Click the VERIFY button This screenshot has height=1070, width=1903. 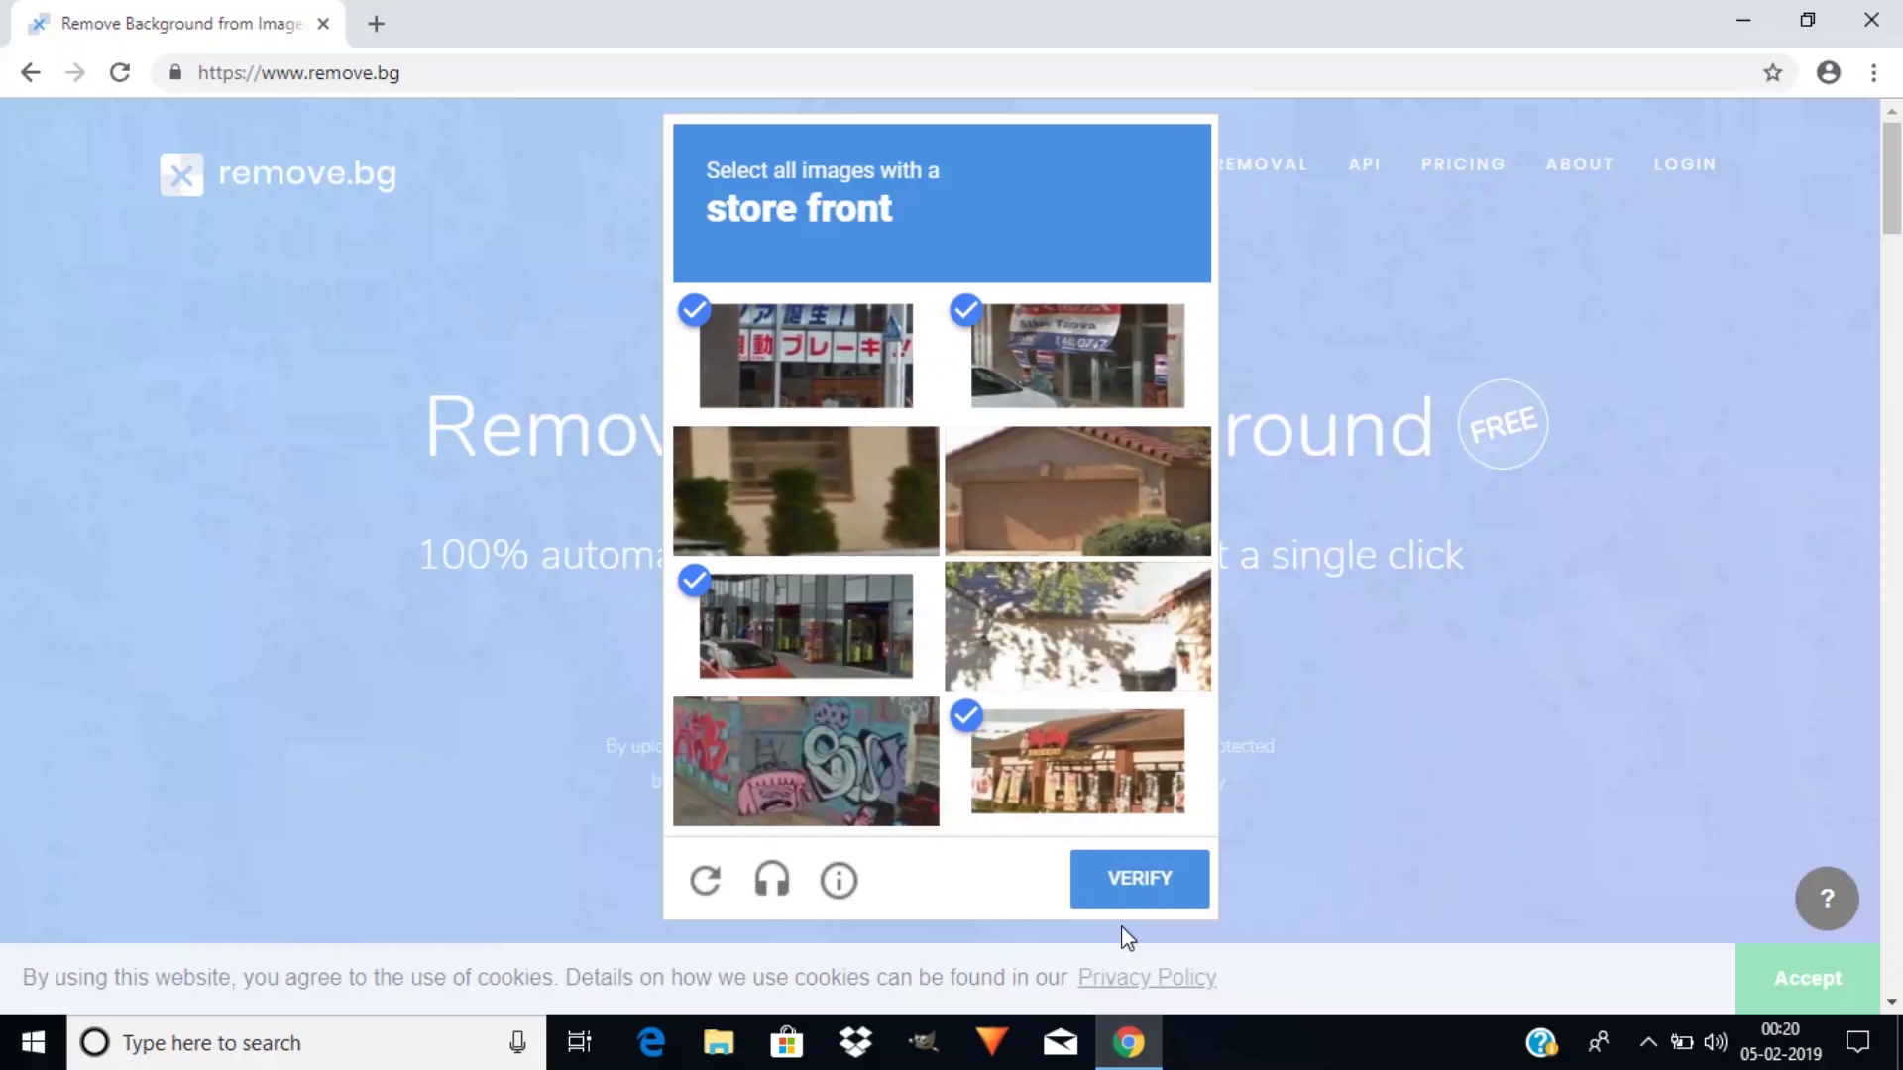point(1141,878)
